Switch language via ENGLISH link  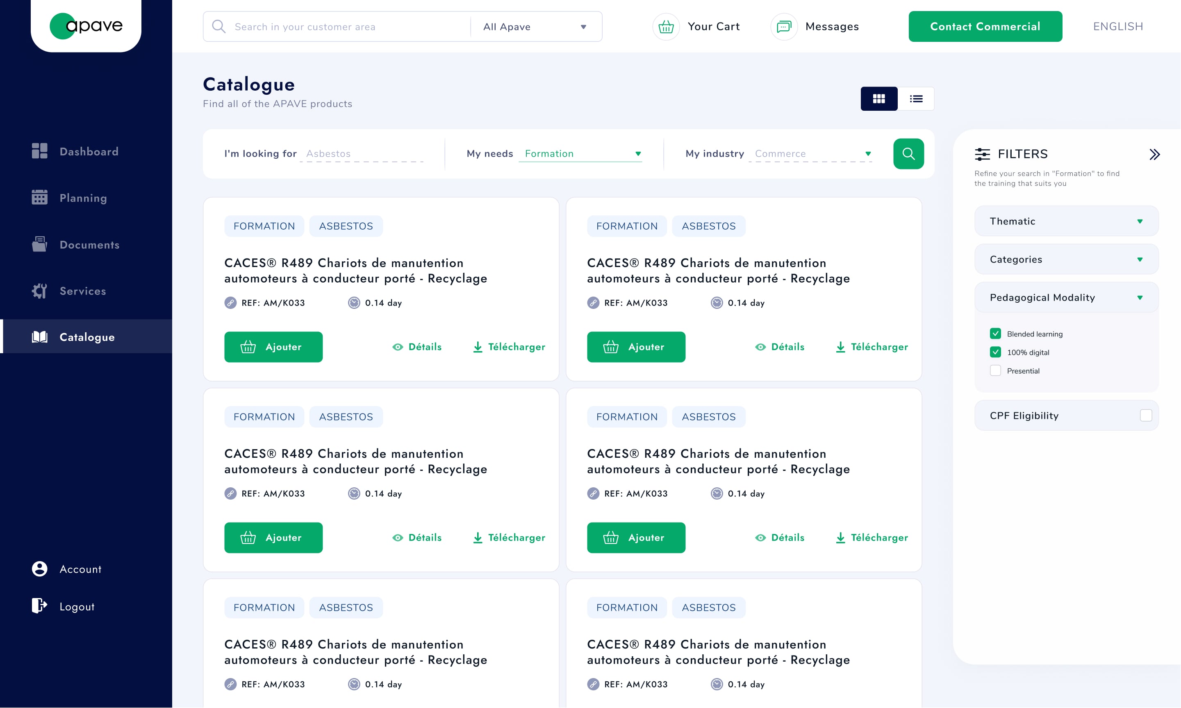point(1117,27)
